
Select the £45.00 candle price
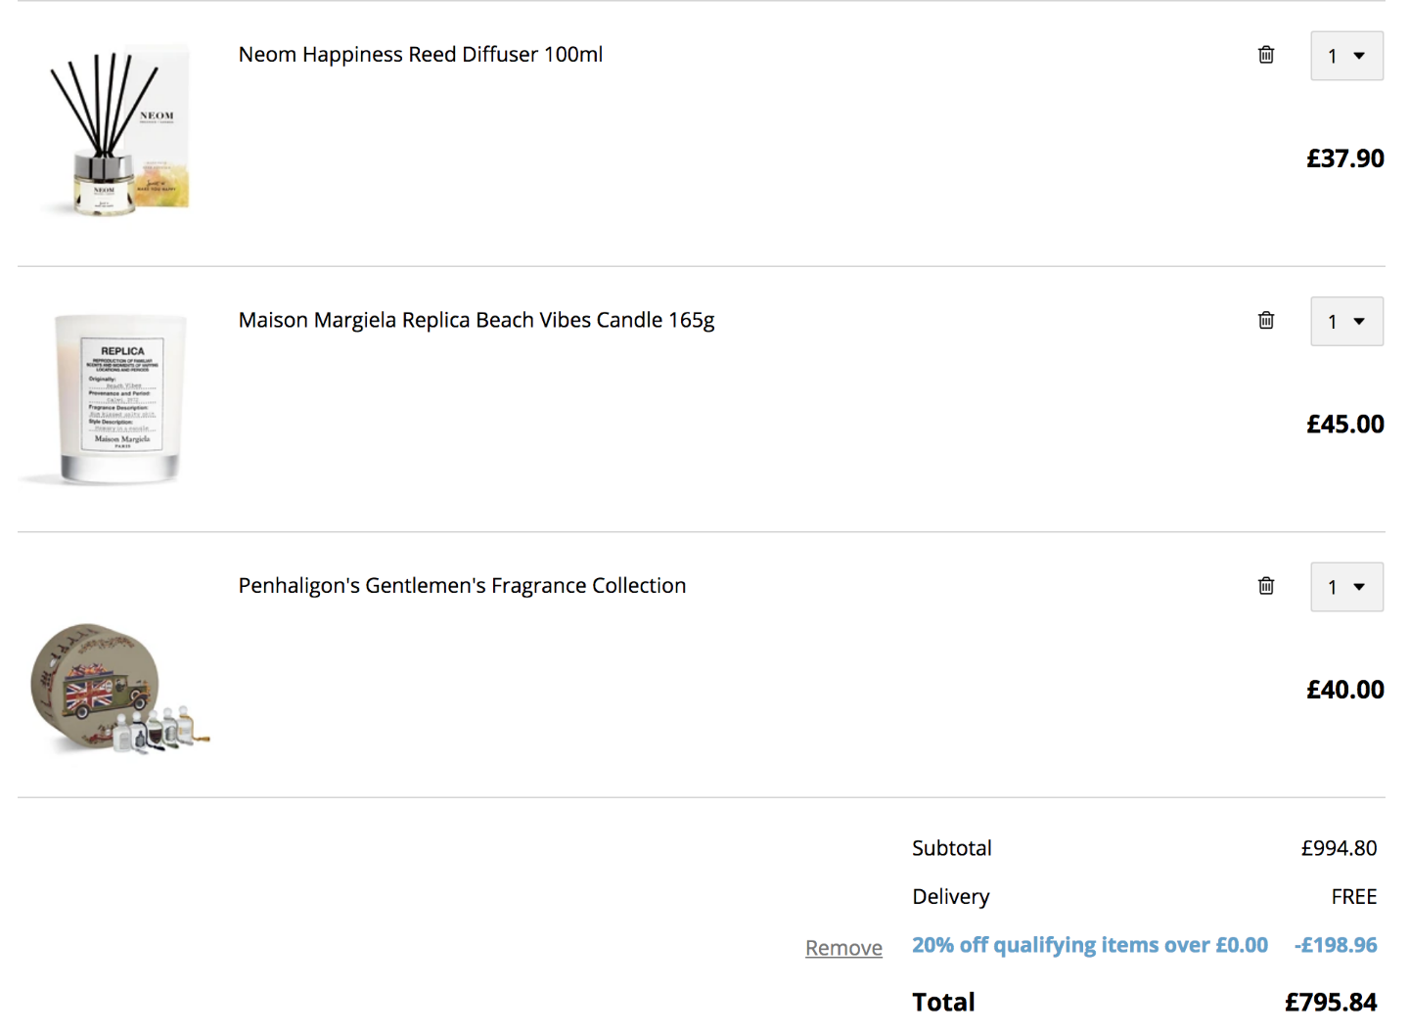(x=1345, y=424)
